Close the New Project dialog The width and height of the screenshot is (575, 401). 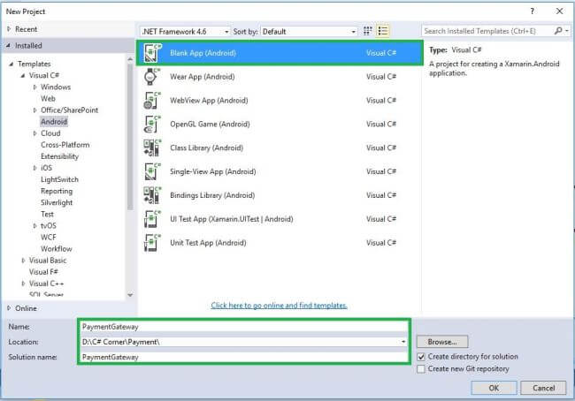[560, 11]
